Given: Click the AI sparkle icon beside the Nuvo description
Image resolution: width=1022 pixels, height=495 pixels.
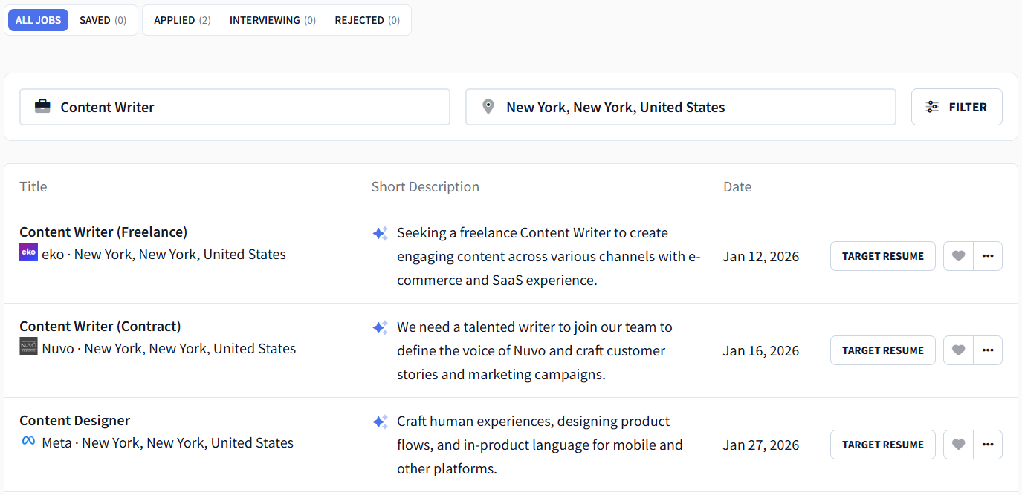Looking at the screenshot, I should 380,327.
